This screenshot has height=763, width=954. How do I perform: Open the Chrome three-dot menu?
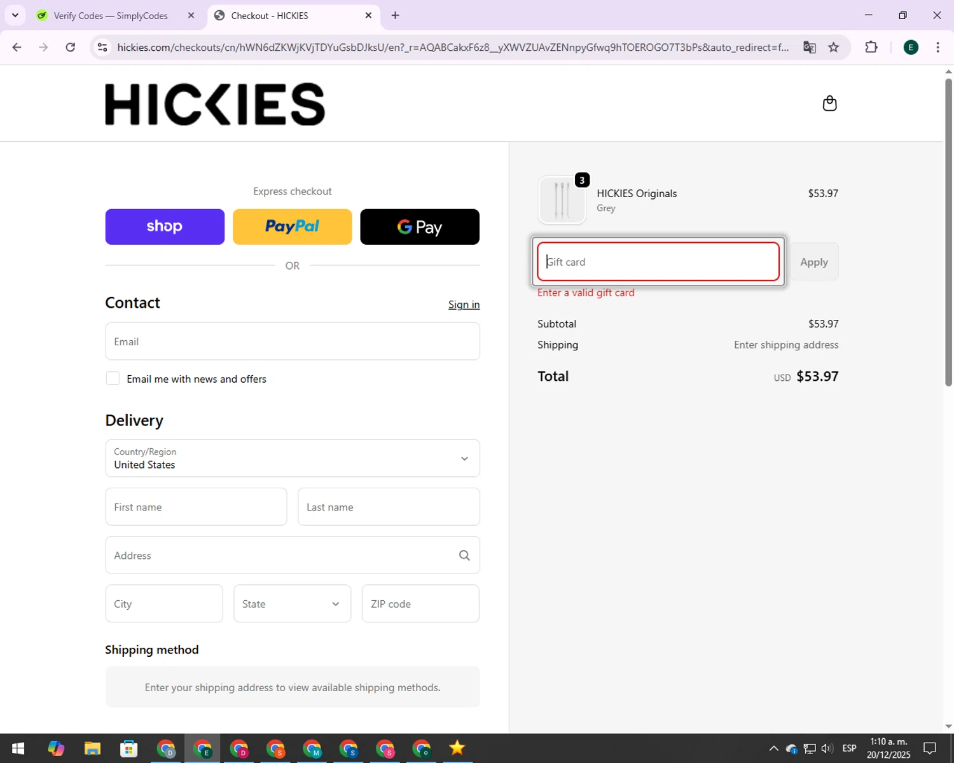(937, 48)
